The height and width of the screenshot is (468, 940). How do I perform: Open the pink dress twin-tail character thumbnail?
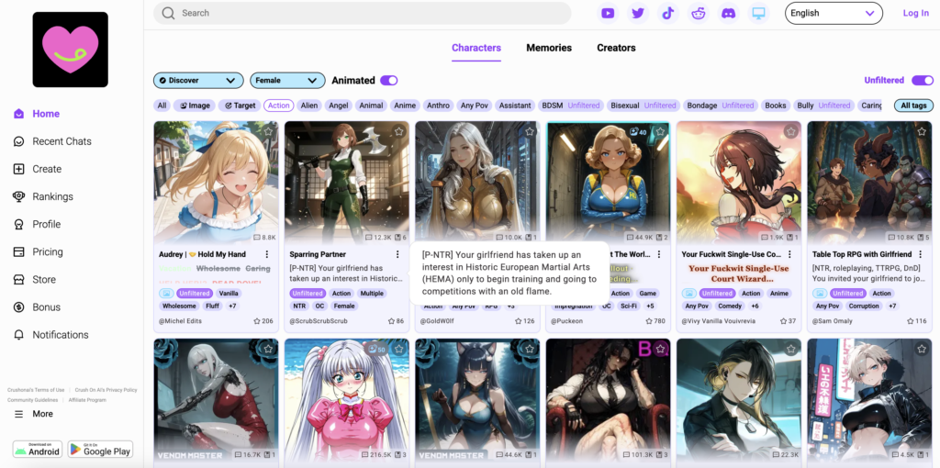tap(346, 402)
